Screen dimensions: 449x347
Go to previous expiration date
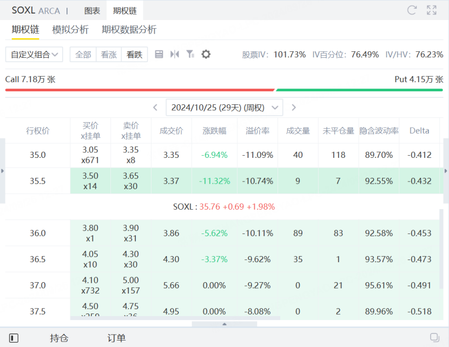pos(155,108)
